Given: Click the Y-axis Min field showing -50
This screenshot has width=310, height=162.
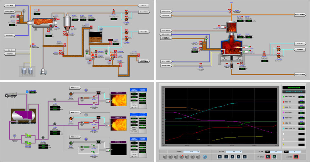Looking at the screenshot, I should coord(276,151).
